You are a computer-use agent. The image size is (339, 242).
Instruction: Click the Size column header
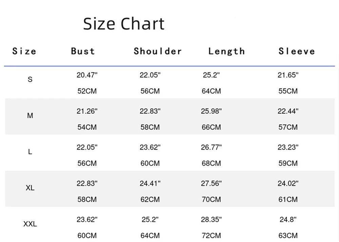(24, 51)
